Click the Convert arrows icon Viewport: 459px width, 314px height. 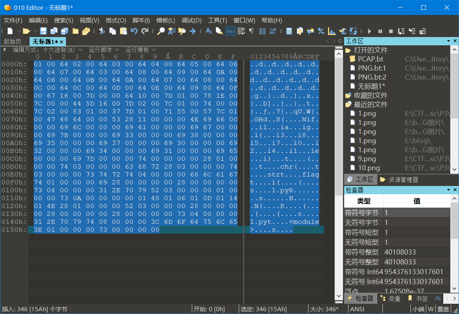pos(310,31)
